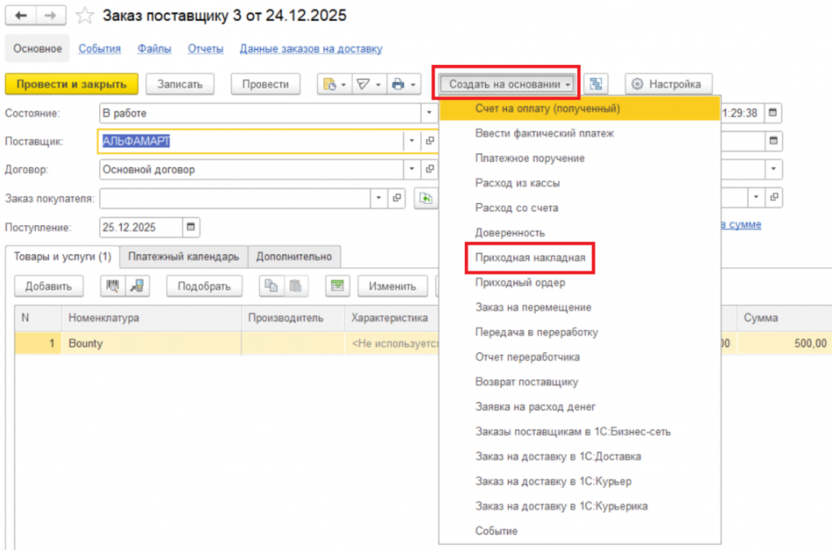Open the Заказ покупателя linked record icon
Viewport: 832px width, 550px height.
pyautogui.click(x=396, y=198)
